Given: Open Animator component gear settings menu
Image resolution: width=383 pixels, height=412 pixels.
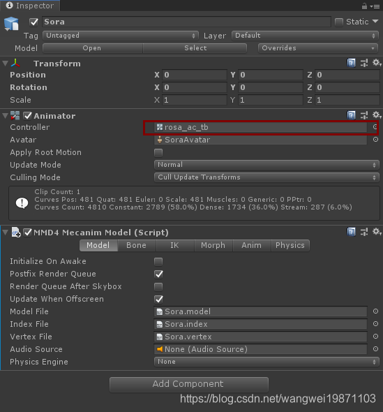Looking at the screenshot, I should tap(377, 115).
